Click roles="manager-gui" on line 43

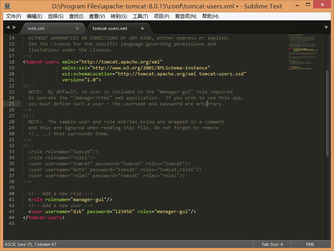(x=164, y=211)
